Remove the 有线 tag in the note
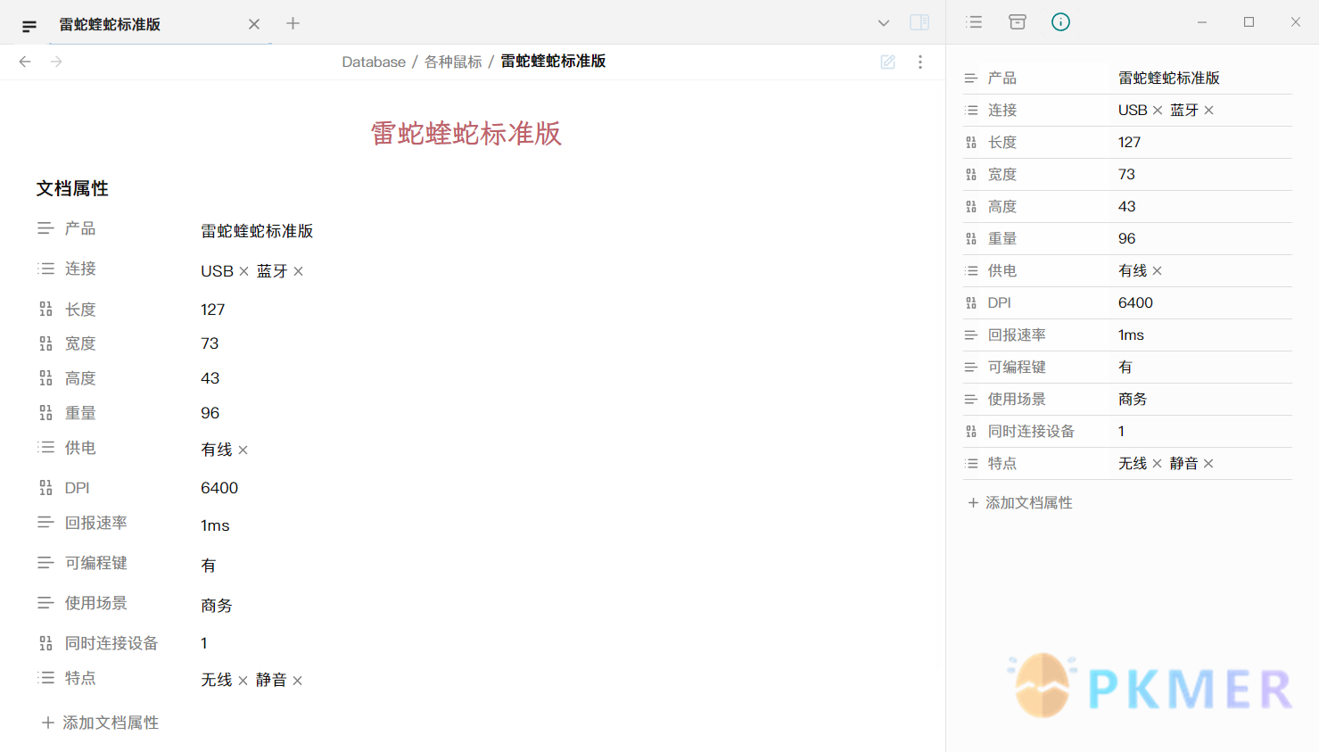The width and height of the screenshot is (1319, 752). pos(243,450)
